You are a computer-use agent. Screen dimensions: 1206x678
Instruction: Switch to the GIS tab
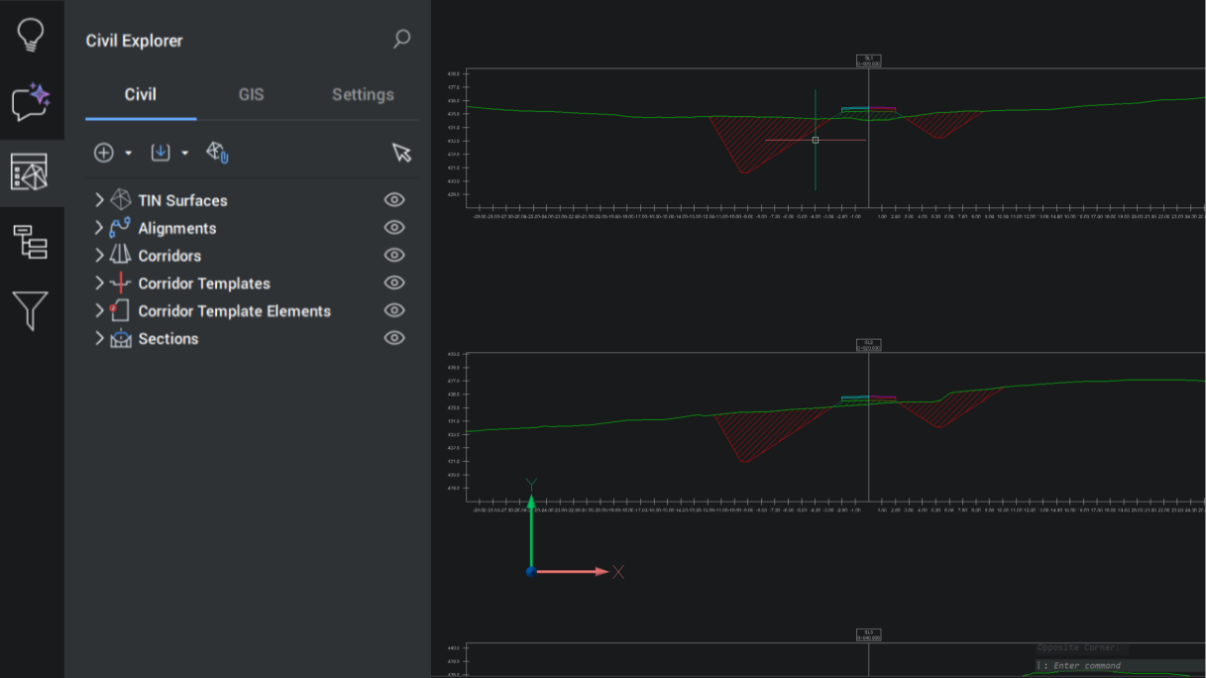tap(252, 95)
